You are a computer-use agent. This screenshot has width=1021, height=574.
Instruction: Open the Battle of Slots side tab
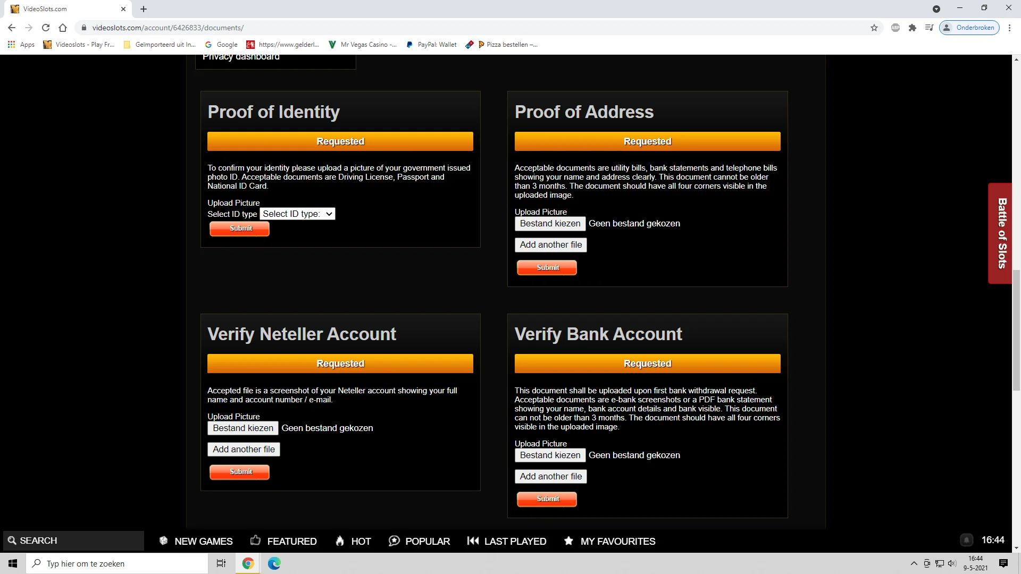tap(1000, 233)
